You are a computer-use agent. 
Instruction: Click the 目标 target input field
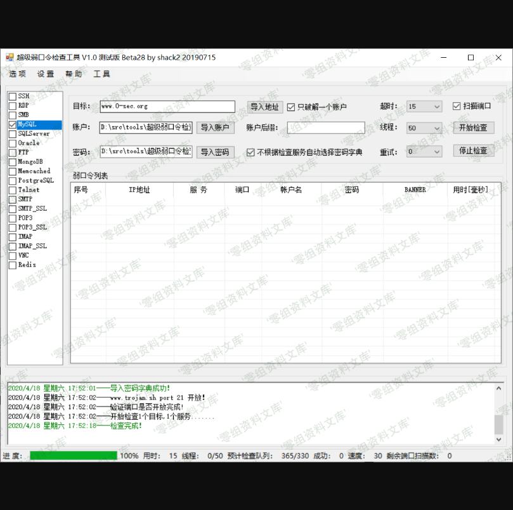click(x=167, y=107)
